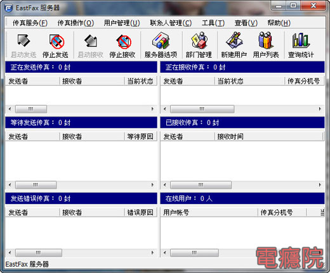Open 查询统计 from the toolbar
This screenshot has width=330, height=273.
coord(301,45)
